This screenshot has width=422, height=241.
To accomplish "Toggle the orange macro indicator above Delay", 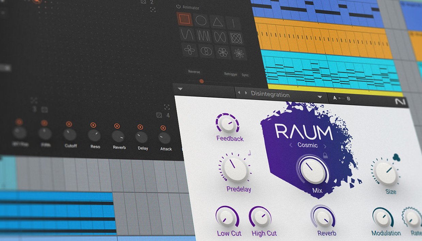I will click(140, 127).
